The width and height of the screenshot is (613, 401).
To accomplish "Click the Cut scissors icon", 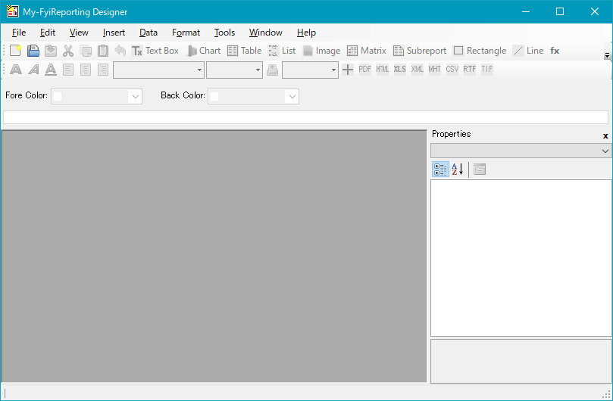I will pos(68,51).
